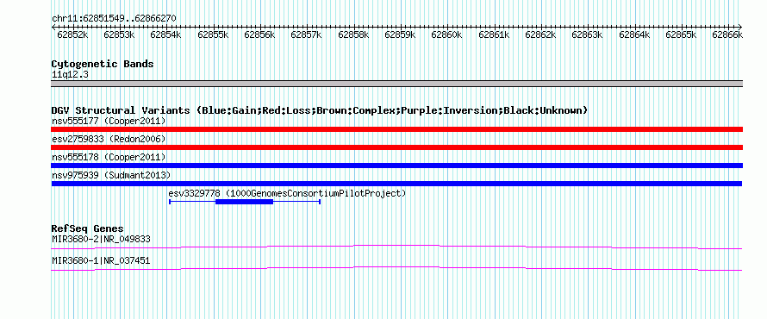This screenshot has width=767, height=319.
Task: Click the 62855k ruler tick label
Action: [x=213, y=34]
